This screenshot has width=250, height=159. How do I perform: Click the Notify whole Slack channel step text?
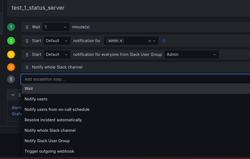tap(57, 67)
